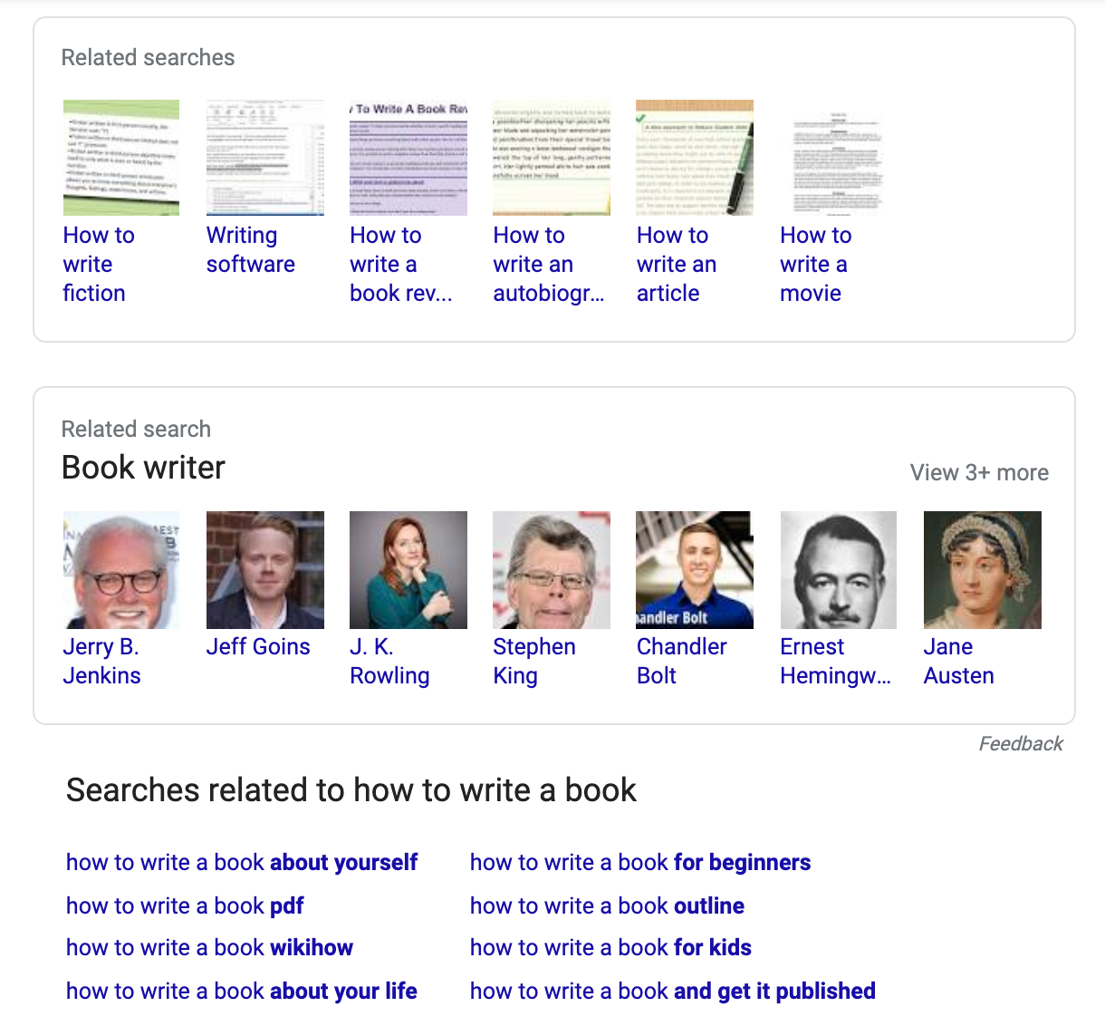Open the Chandler Bolt name link
This screenshot has height=1026, width=1105.
(681, 661)
